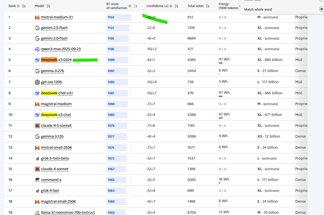Click the 1050 score bar for llama-3.1-nemotron-70b-instruct
The image size is (324, 215).
[119, 212]
